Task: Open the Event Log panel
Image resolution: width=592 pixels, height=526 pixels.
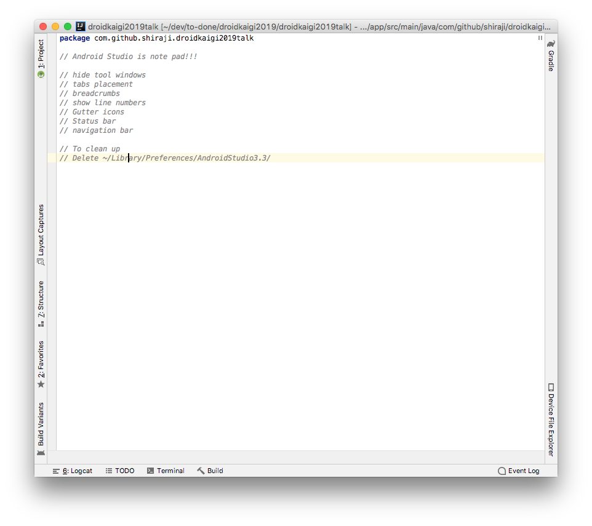Action: tap(519, 471)
